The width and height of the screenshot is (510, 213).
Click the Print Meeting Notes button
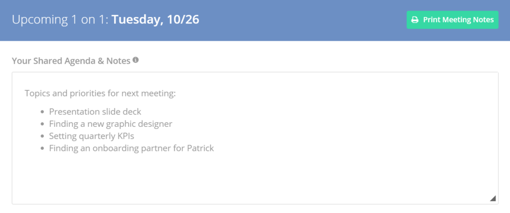[x=452, y=20]
